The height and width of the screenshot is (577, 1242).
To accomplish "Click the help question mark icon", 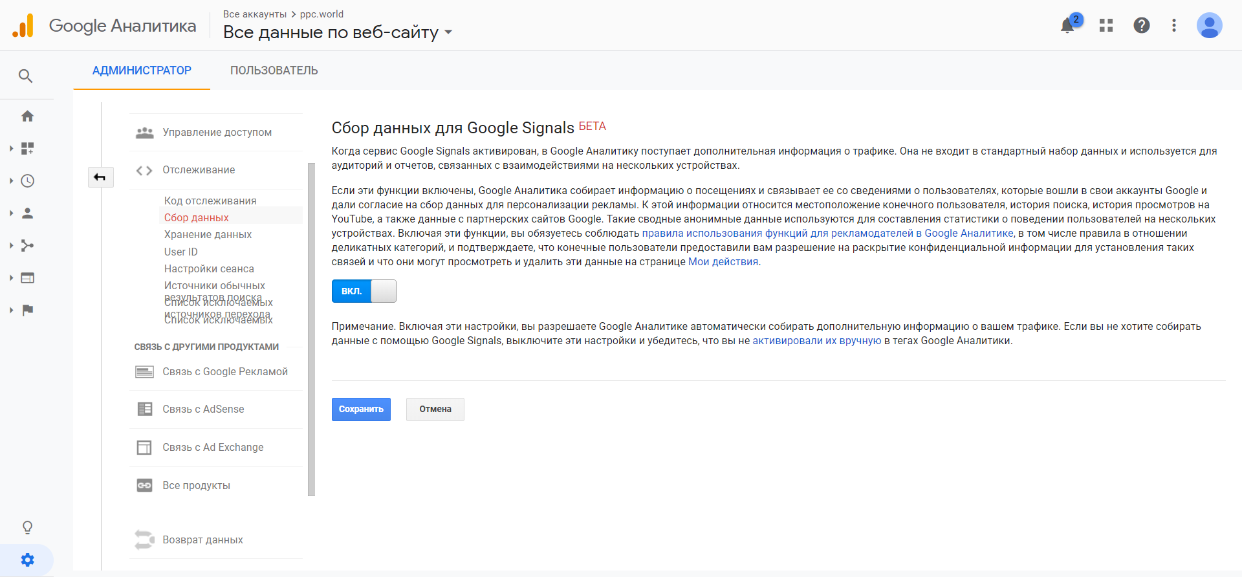I will [x=1142, y=26].
